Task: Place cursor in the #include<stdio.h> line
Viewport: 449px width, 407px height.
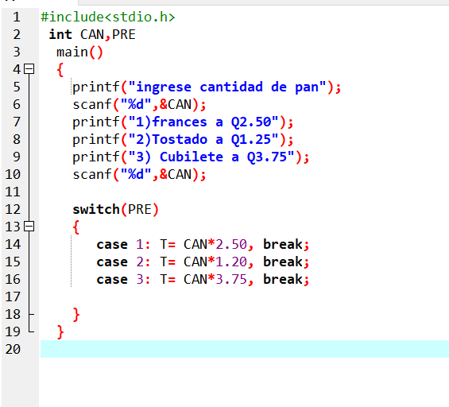Action: click(x=107, y=17)
